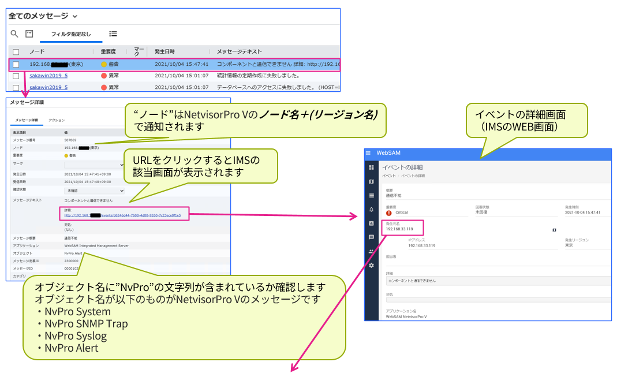Tick the checkbox for the 統計情報 failure row
The image size is (617, 373).
[16, 76]
